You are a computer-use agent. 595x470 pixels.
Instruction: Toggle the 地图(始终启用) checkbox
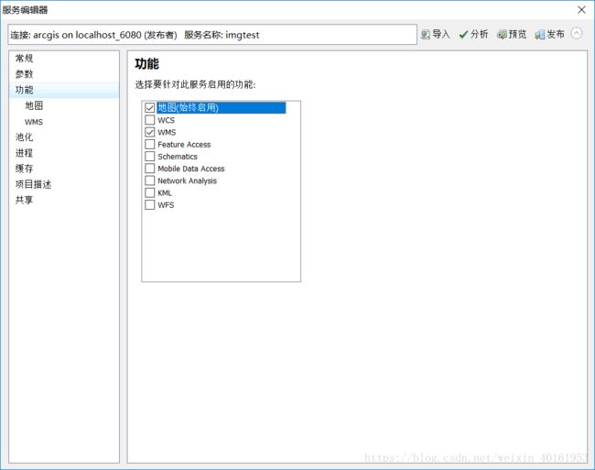[150, 108]
